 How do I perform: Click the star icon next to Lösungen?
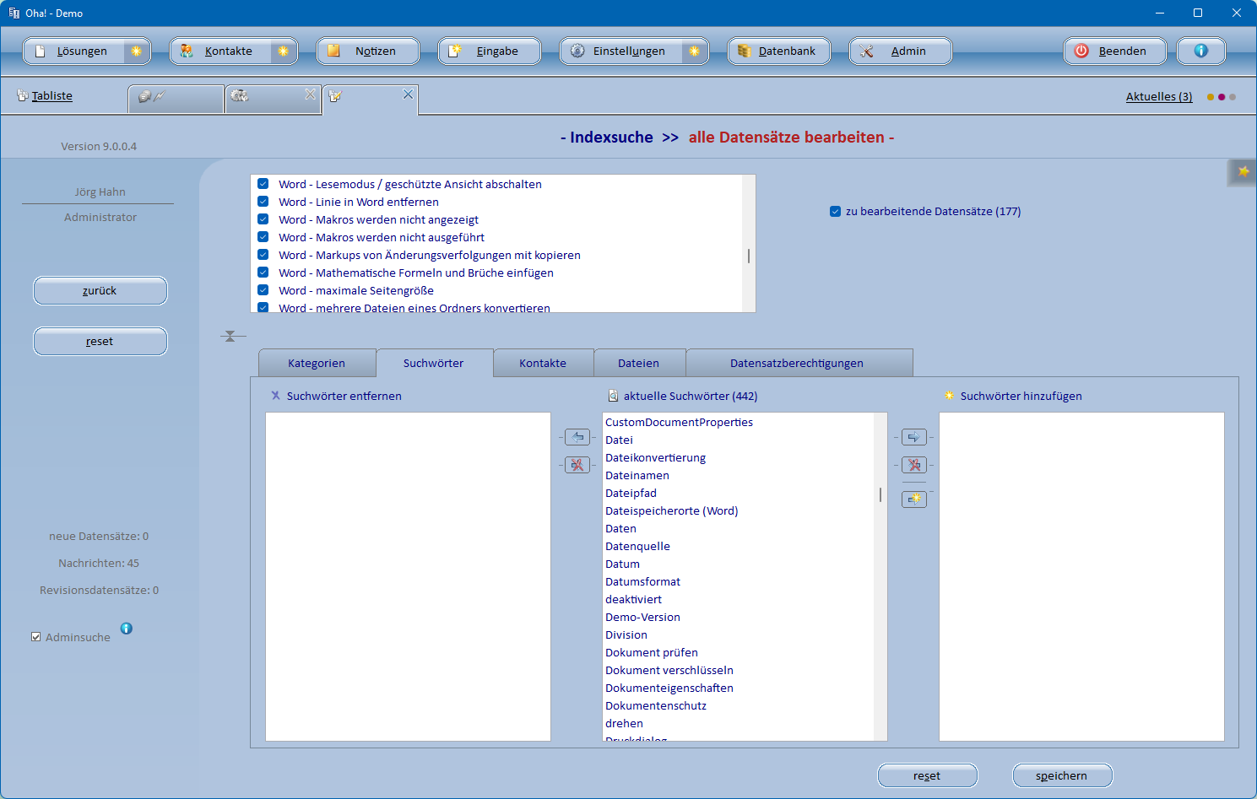[x=136, y=51]
